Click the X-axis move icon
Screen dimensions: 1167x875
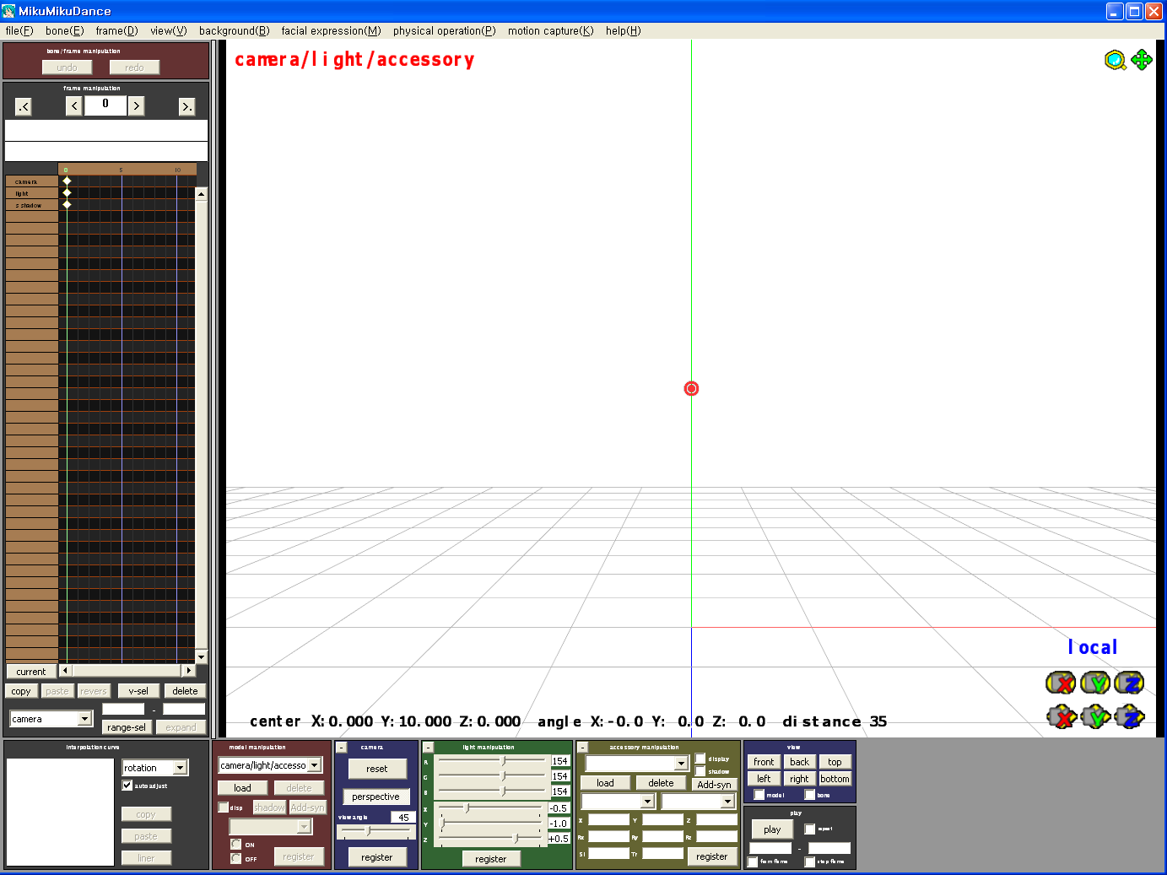[1061, 716]
